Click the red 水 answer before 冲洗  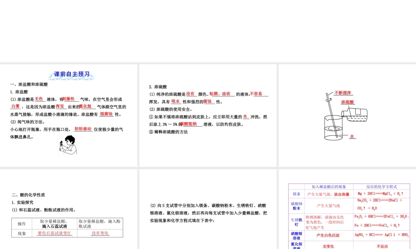(245, 117)
